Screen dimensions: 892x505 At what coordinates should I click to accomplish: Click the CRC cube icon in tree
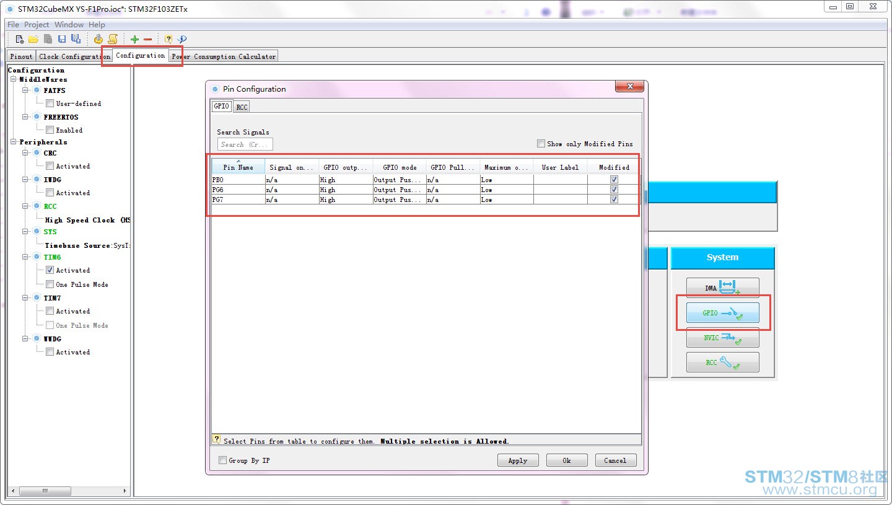click(37, 153)
